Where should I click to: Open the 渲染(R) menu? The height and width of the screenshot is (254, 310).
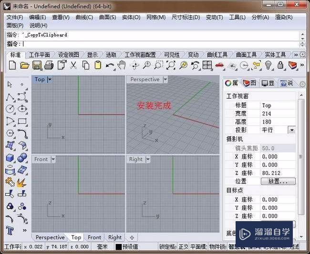coord(284,17)
